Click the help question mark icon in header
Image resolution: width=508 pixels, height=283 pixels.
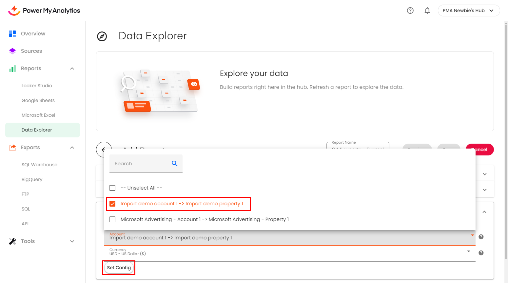[410, 10]
